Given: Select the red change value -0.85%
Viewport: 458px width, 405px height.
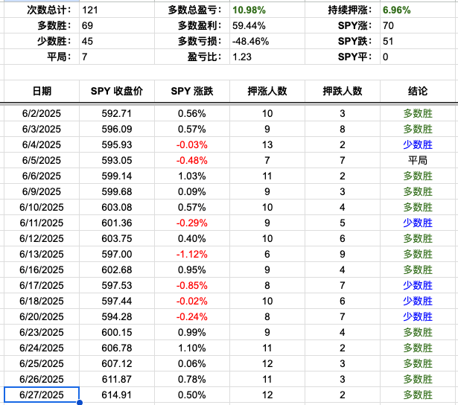Looking at the screenshot, I should (192, 286).
